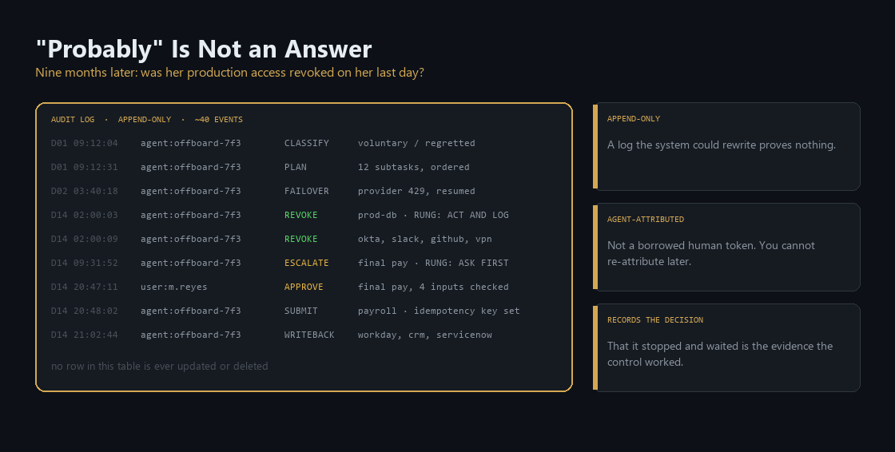895x452 pixels.
Task: Select the CLASSIFY action in first row
Action: tap(307, 143)
